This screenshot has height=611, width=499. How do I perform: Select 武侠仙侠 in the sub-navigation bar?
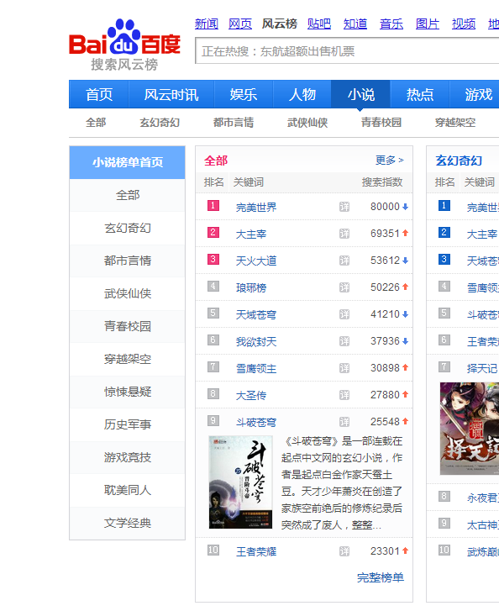click(307, 123)
